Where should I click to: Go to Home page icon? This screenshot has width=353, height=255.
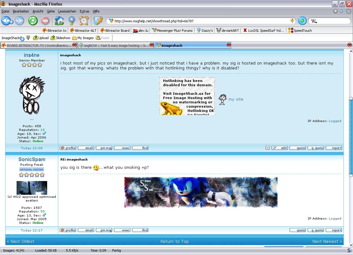(x=59, y=21)
